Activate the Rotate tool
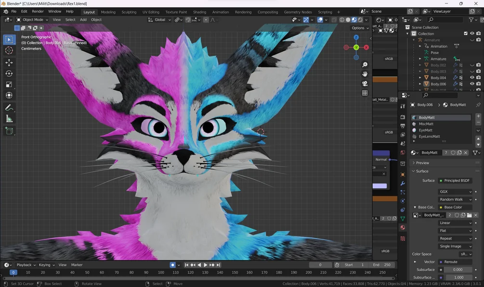Screen dimensions: 484x287 [x=9, y=74]
